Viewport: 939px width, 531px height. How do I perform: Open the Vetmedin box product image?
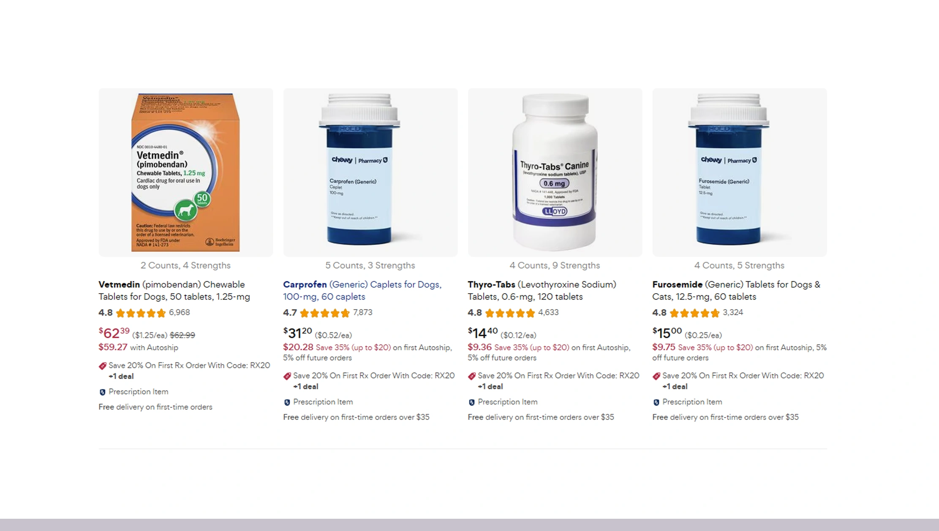[x=186, y=172]
